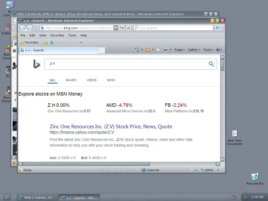The height and width of the screenshot is (201, 268).
Task: Click the keyboard icon in system tray
Action: (234, 197)
